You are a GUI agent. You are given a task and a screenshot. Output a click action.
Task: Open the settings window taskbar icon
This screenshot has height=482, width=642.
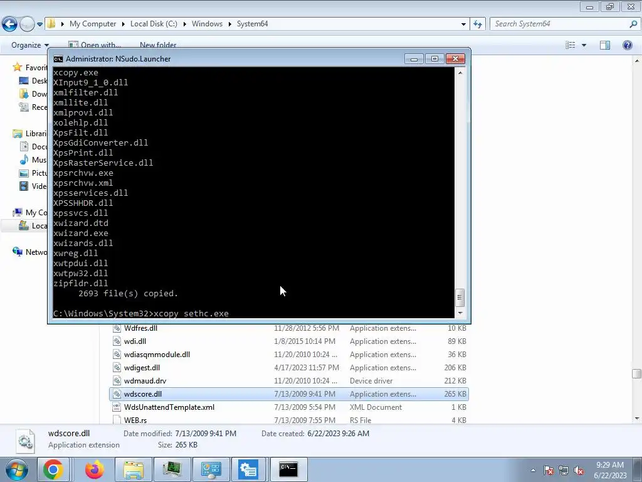(x=249, y=469)
